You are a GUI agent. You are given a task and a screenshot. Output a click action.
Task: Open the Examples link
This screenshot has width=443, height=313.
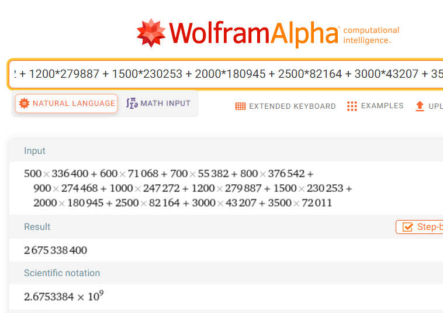point(382,106)
